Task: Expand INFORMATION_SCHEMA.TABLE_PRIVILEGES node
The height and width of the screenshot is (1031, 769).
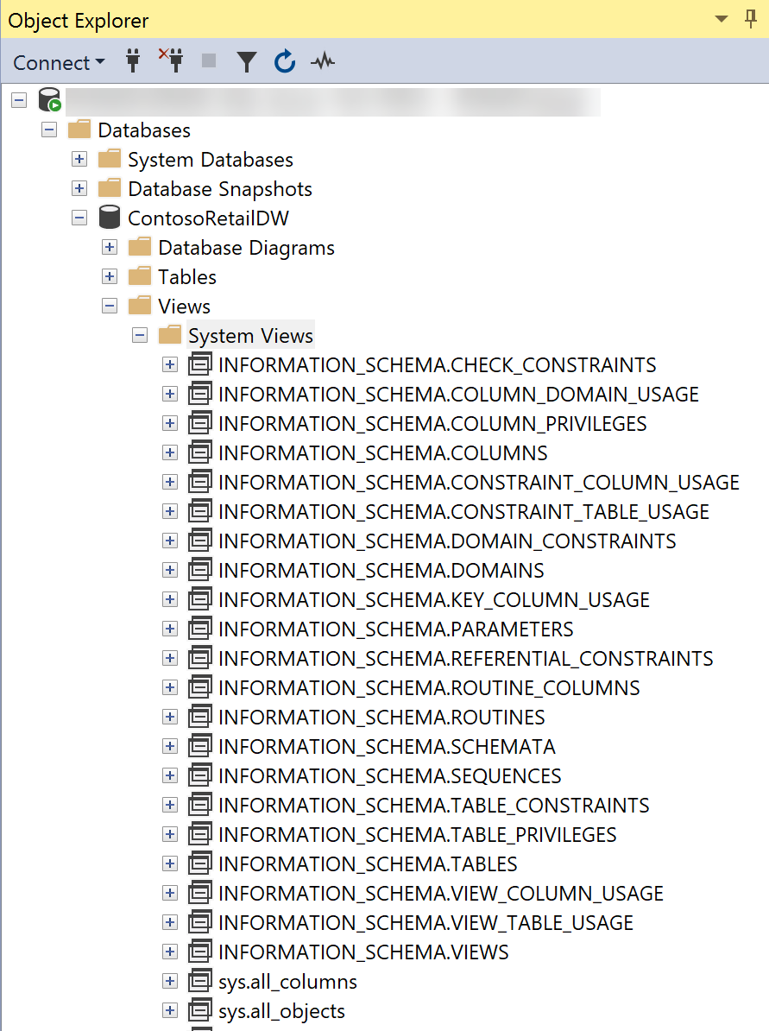Action: [x=170, y=834]
